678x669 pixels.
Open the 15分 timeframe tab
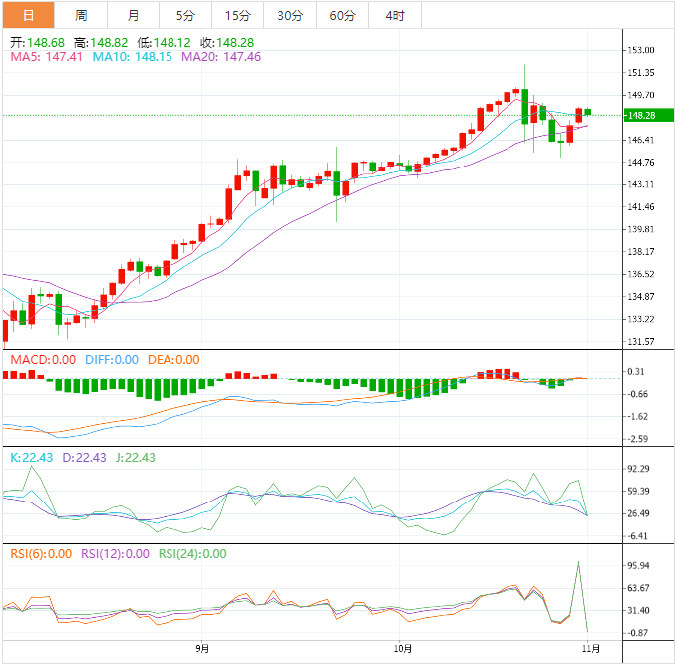[238, 16]
